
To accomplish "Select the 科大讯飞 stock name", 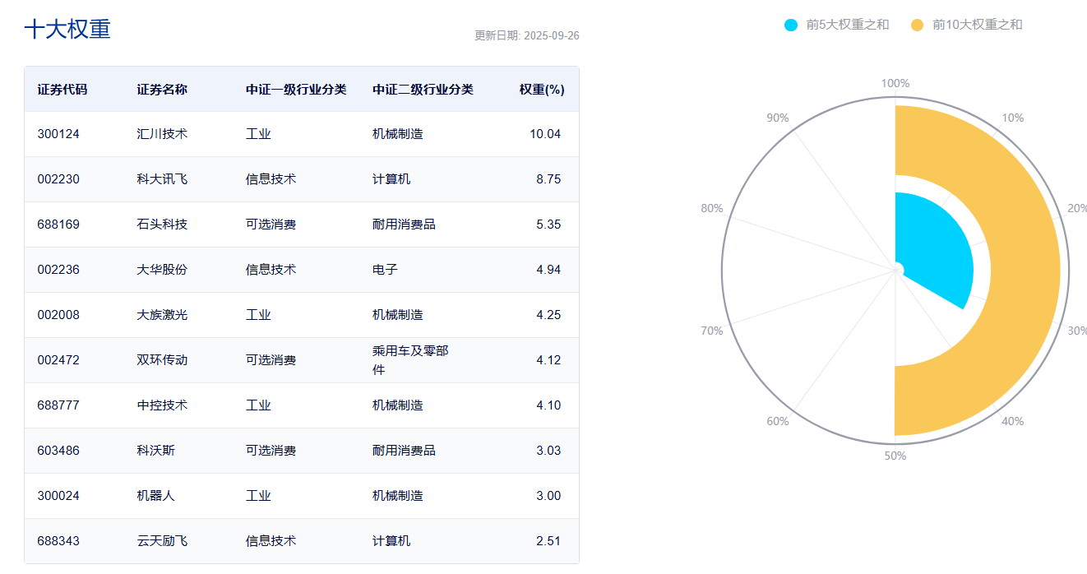I will [x=162, y=179].
